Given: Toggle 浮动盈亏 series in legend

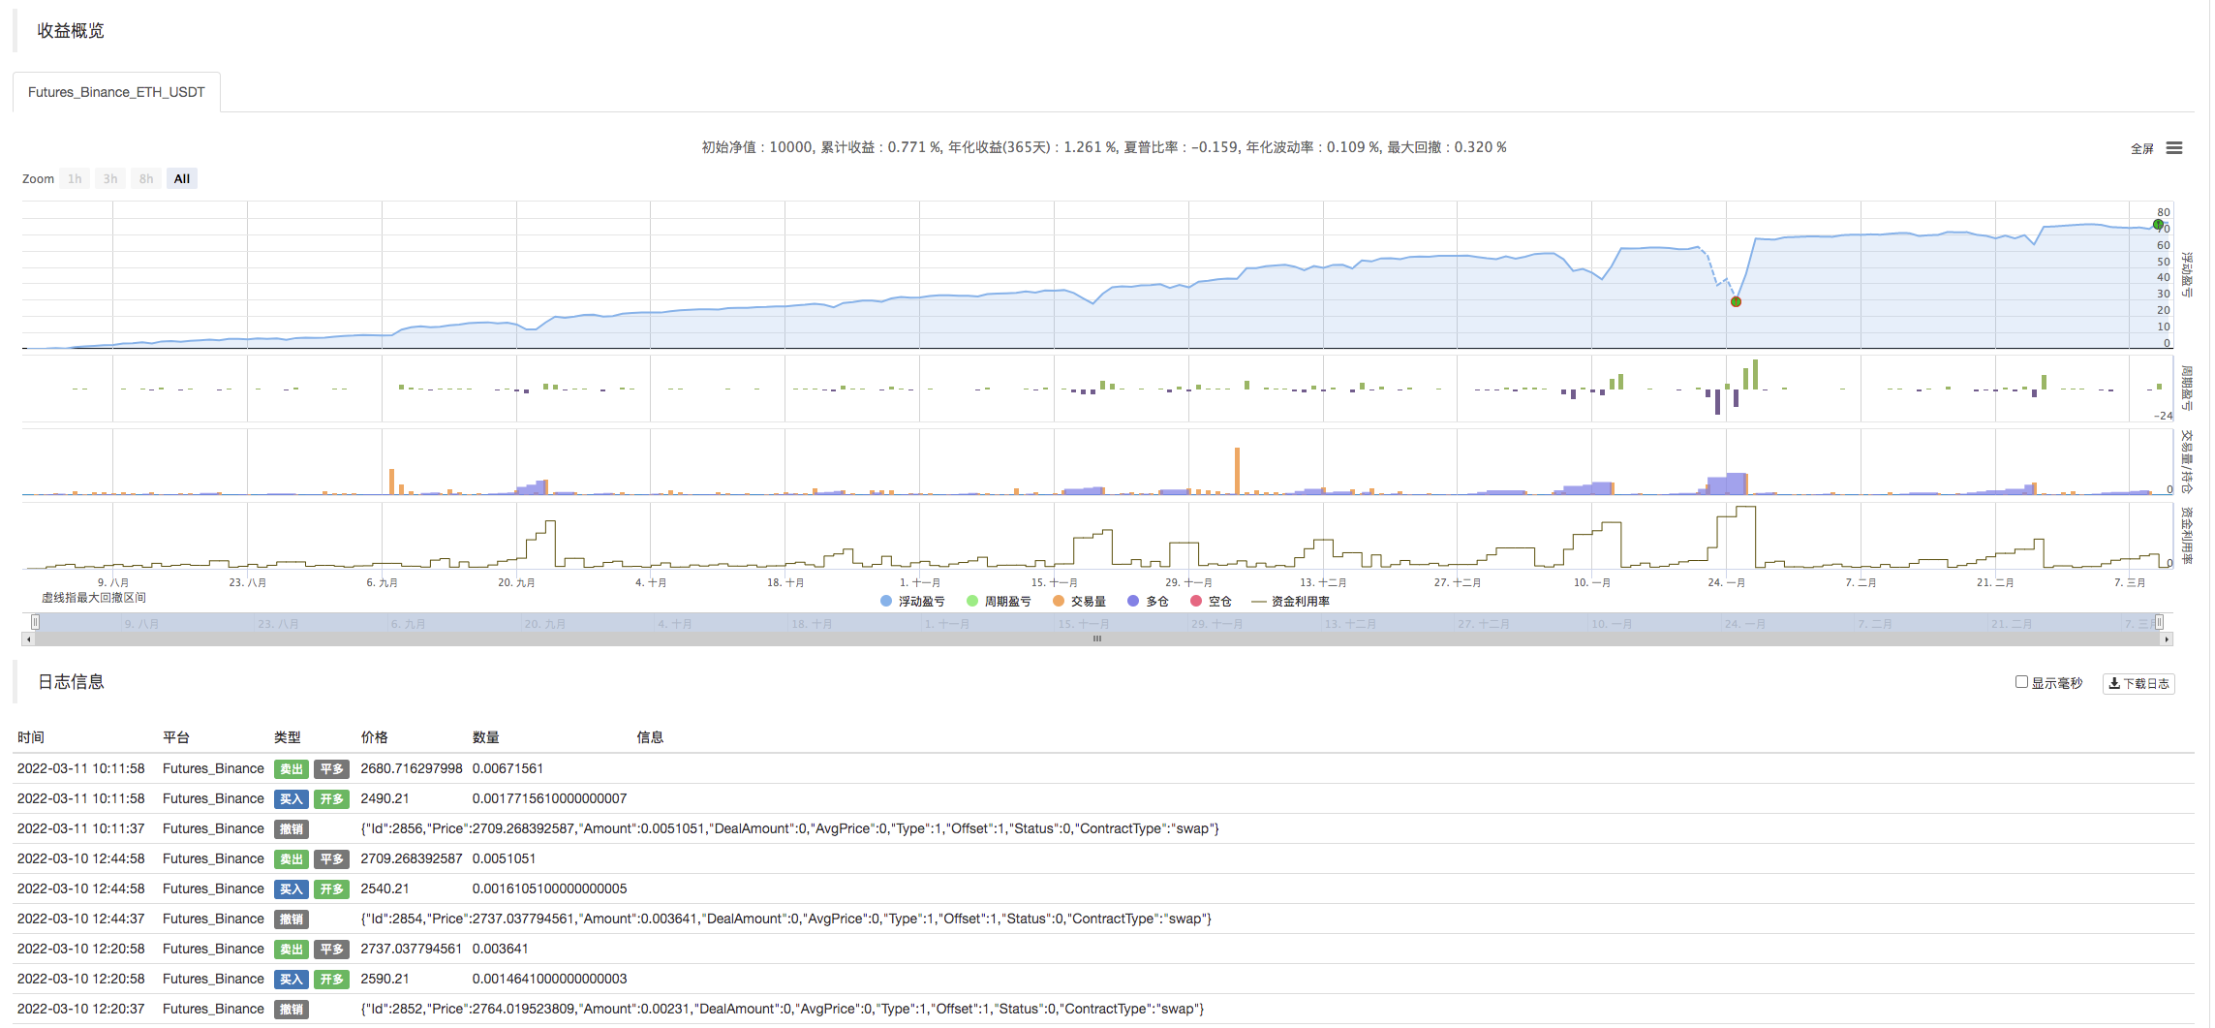Looking at the screenshot, I should (x=911, y=602).
